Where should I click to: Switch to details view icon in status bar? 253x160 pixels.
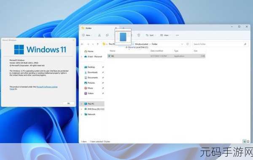click(x=245, y=141)
